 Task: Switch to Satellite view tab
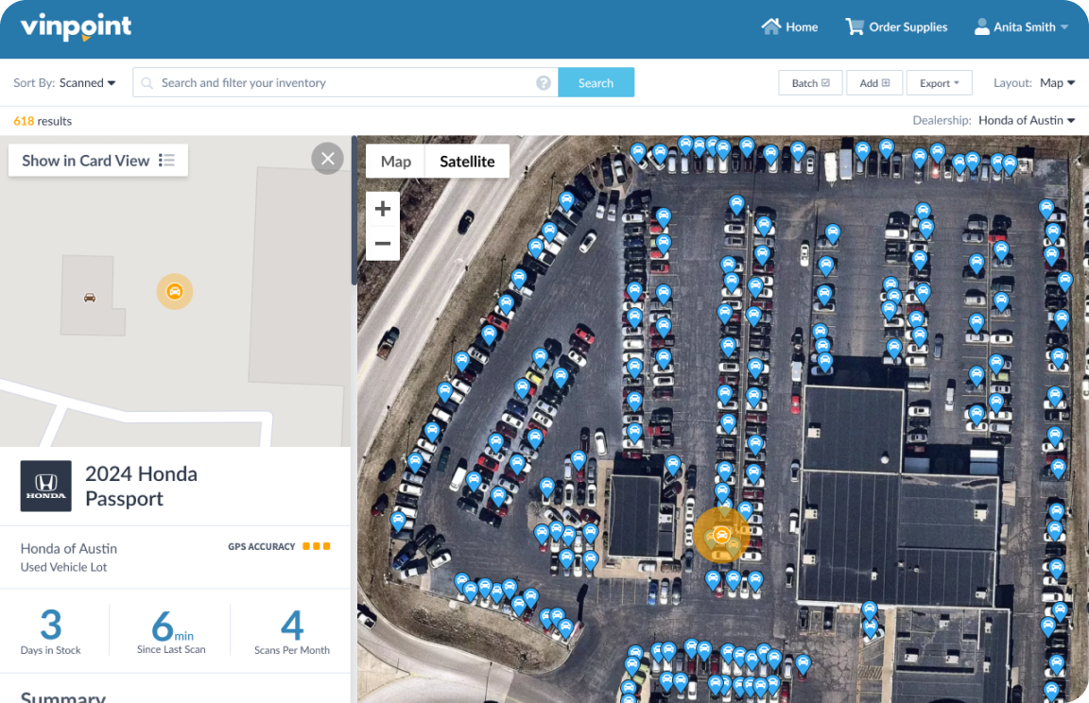(467, 162)
